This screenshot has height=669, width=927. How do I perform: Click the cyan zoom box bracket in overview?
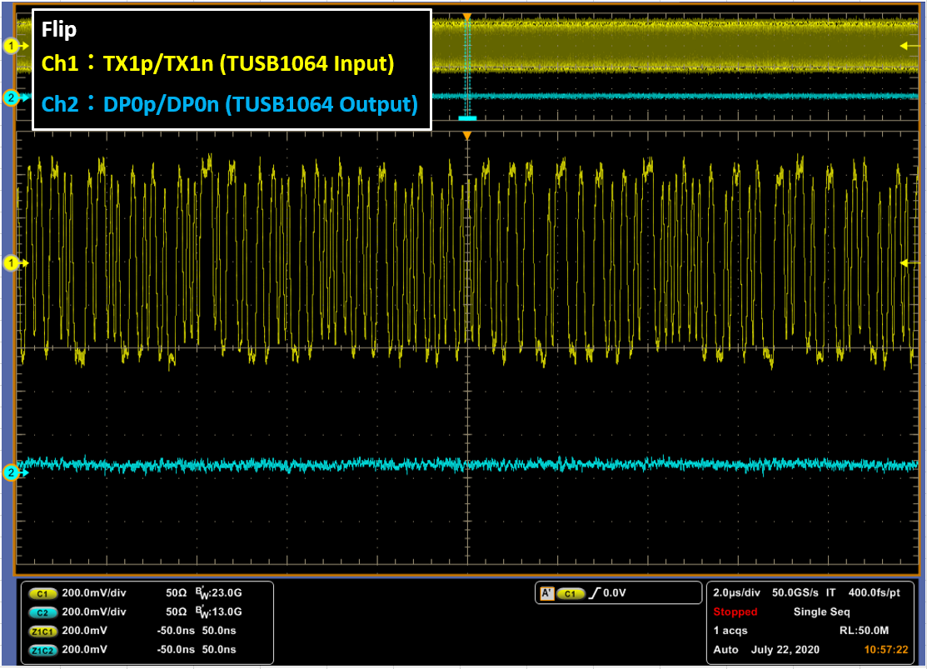pos(467,118)
